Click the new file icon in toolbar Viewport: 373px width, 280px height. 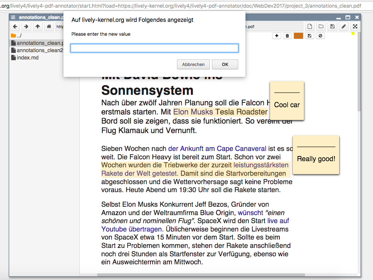point(310,27)
